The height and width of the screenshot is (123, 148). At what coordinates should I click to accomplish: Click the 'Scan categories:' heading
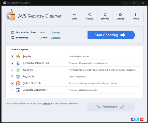coord(20,49)
